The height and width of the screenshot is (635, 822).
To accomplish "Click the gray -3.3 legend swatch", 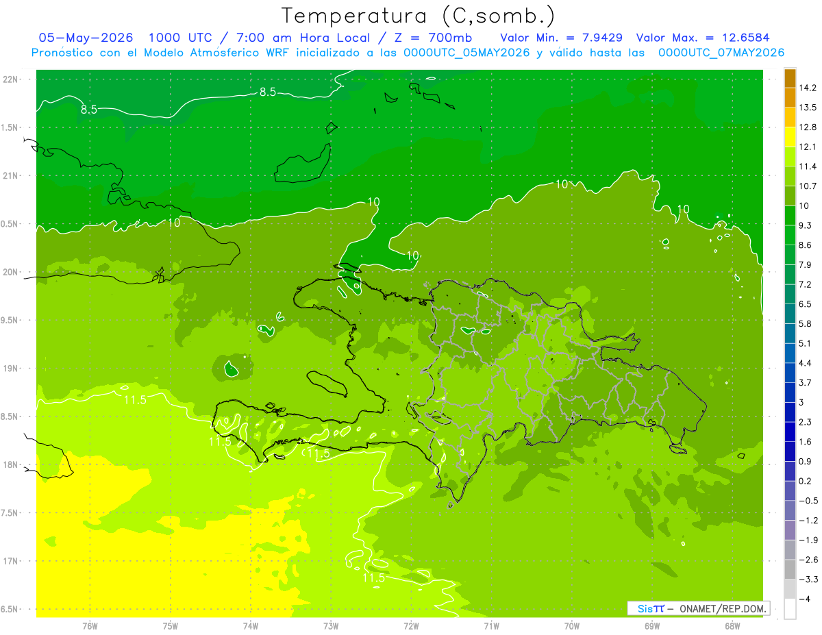I will pyautogui.click(x=790, y=569).
